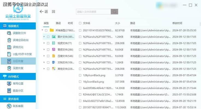
Task: Open the 场景模式 section header
Action: click(18, 26)
